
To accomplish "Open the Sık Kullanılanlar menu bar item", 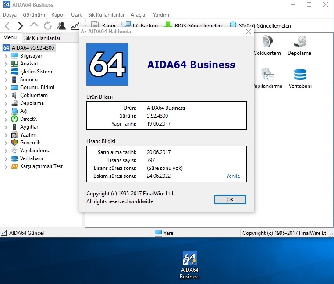I will (x=106, y=15).
